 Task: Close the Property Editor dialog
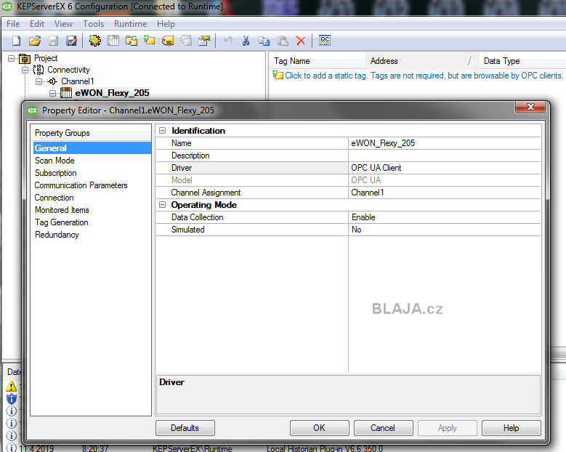[x=530, y=107]
